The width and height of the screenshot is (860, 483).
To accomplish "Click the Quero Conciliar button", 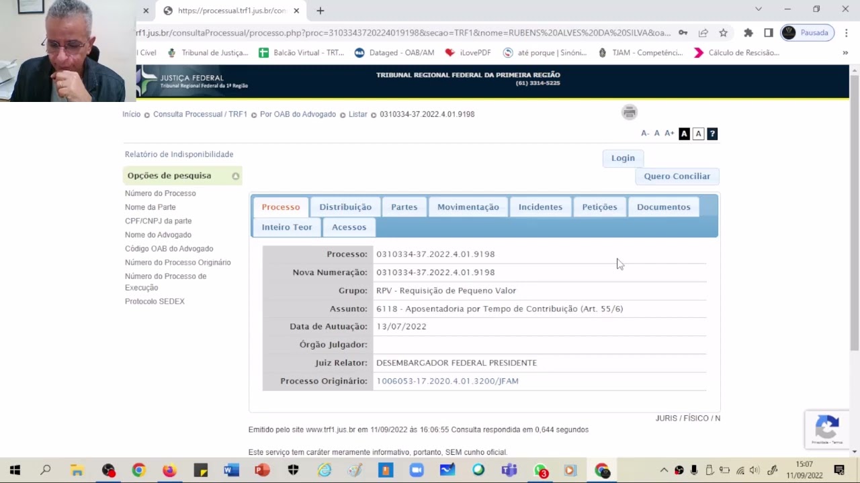I will [677, 176].
